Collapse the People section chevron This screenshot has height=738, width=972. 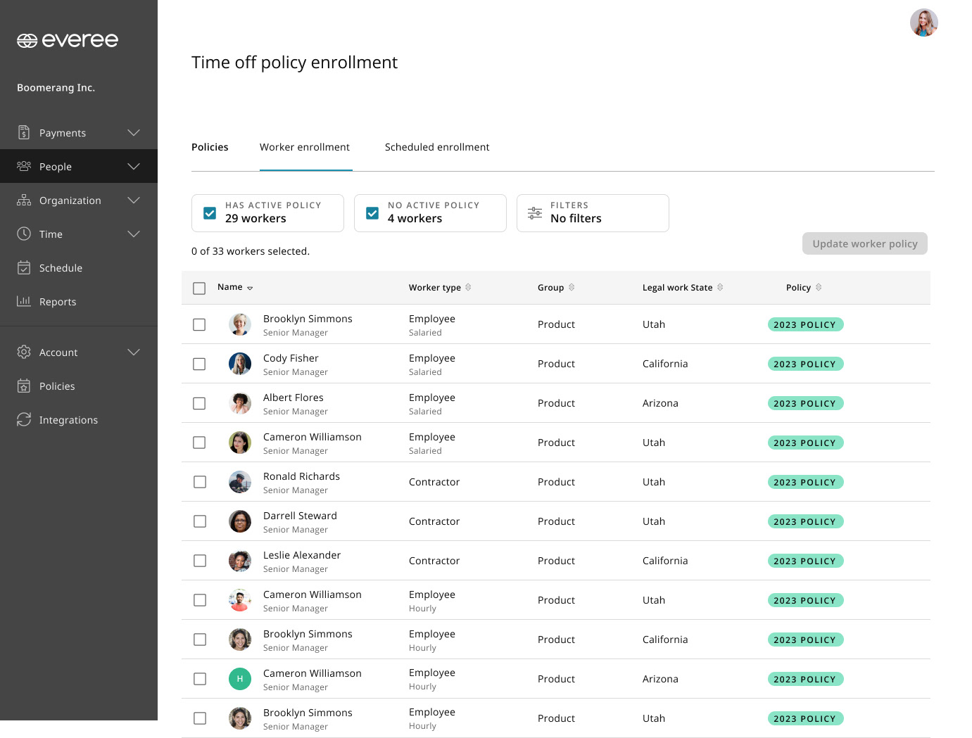tap(134, 166)
